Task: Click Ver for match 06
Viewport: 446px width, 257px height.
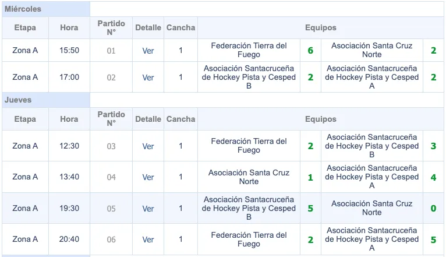Action: point(148,240)
